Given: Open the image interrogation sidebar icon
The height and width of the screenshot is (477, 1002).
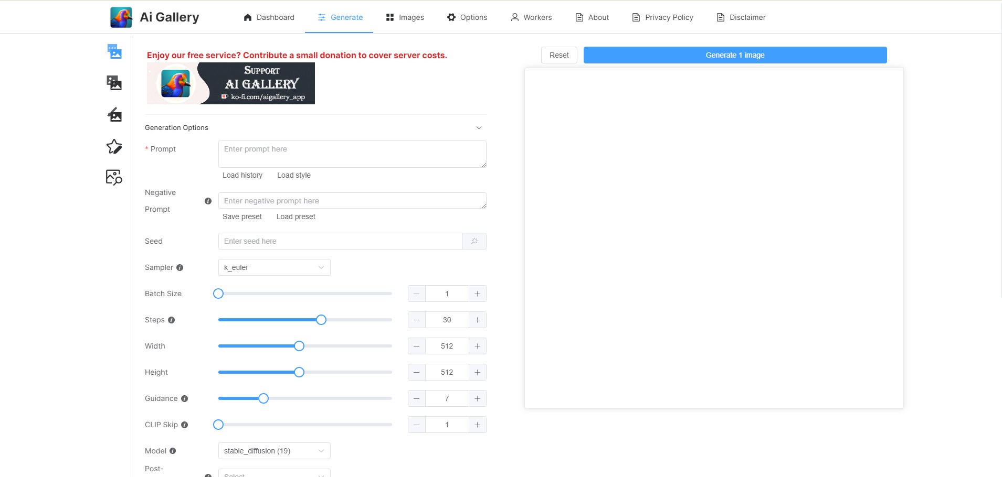Looking at the screenshot, I should pos(114,177).
